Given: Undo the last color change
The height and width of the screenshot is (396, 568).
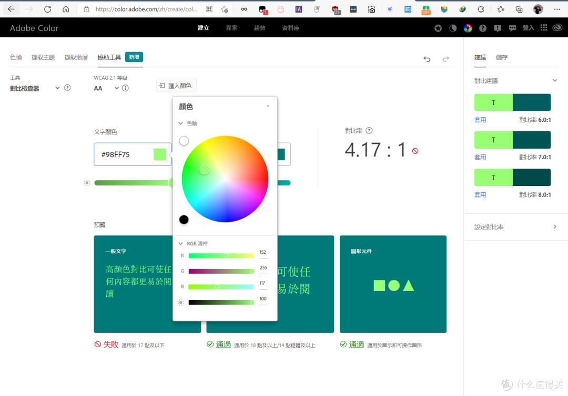Looking at the screenshot, I should [x=427, y=59].
